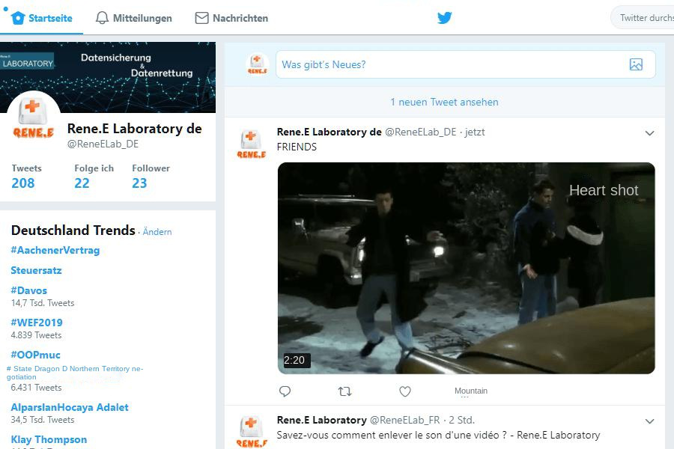Open Rene.E Laboratory de profile name in sidebar
This screenshot has width=674, height=449.
(x=135, y=129)
